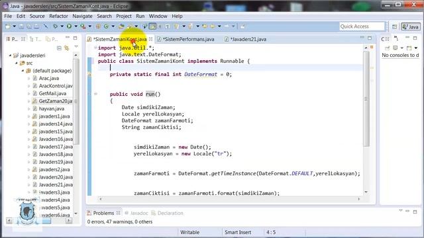Click the Smart Insert status bar entry
Viewport: 424px width, 238px height.
pyautogui.click(x=238, y=232)
